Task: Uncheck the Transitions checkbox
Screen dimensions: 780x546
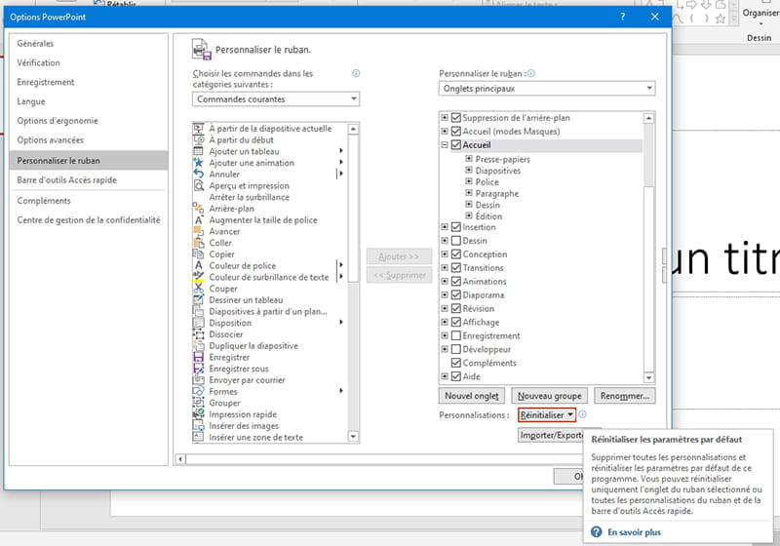Action: pos(456,267)
